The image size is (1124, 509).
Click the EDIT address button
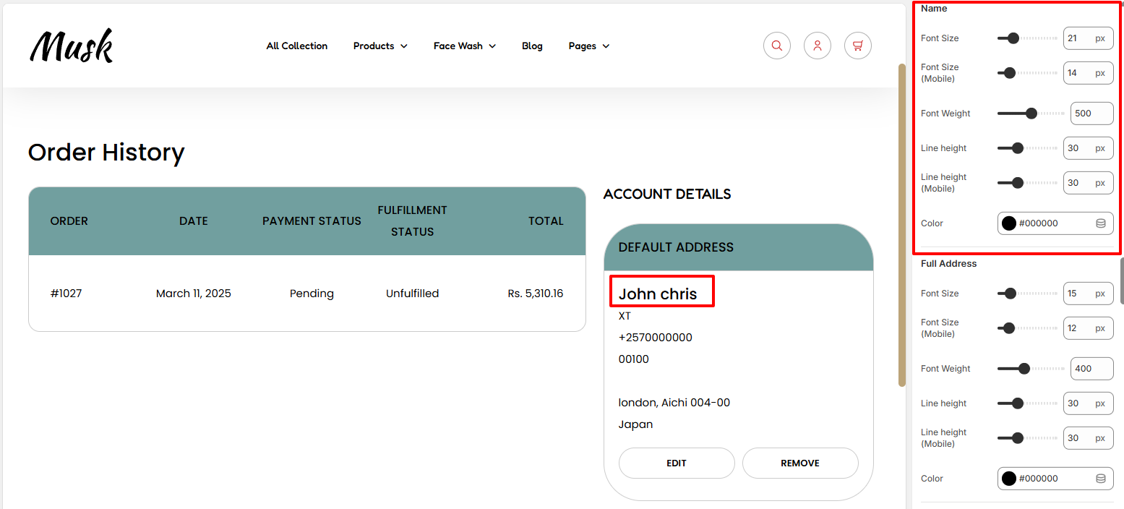tap(677, 463)
